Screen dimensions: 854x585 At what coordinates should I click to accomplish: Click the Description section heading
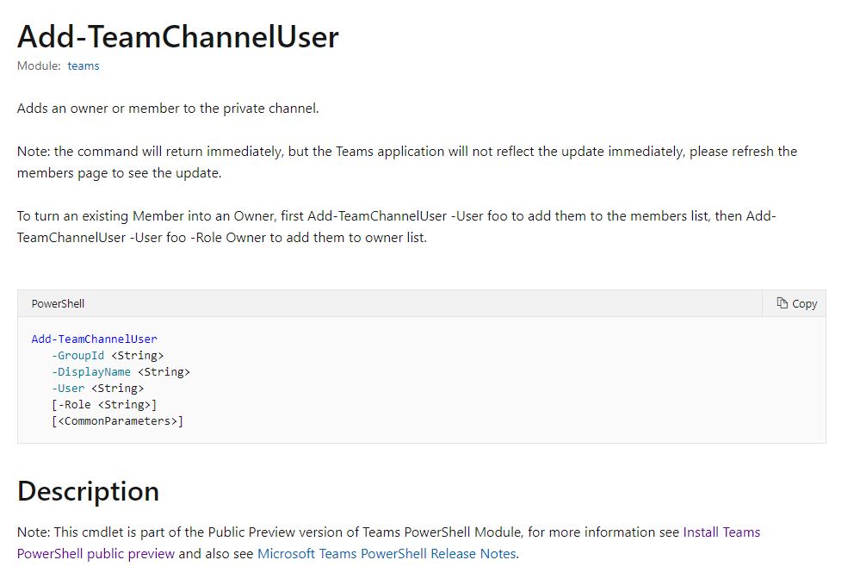88,491
